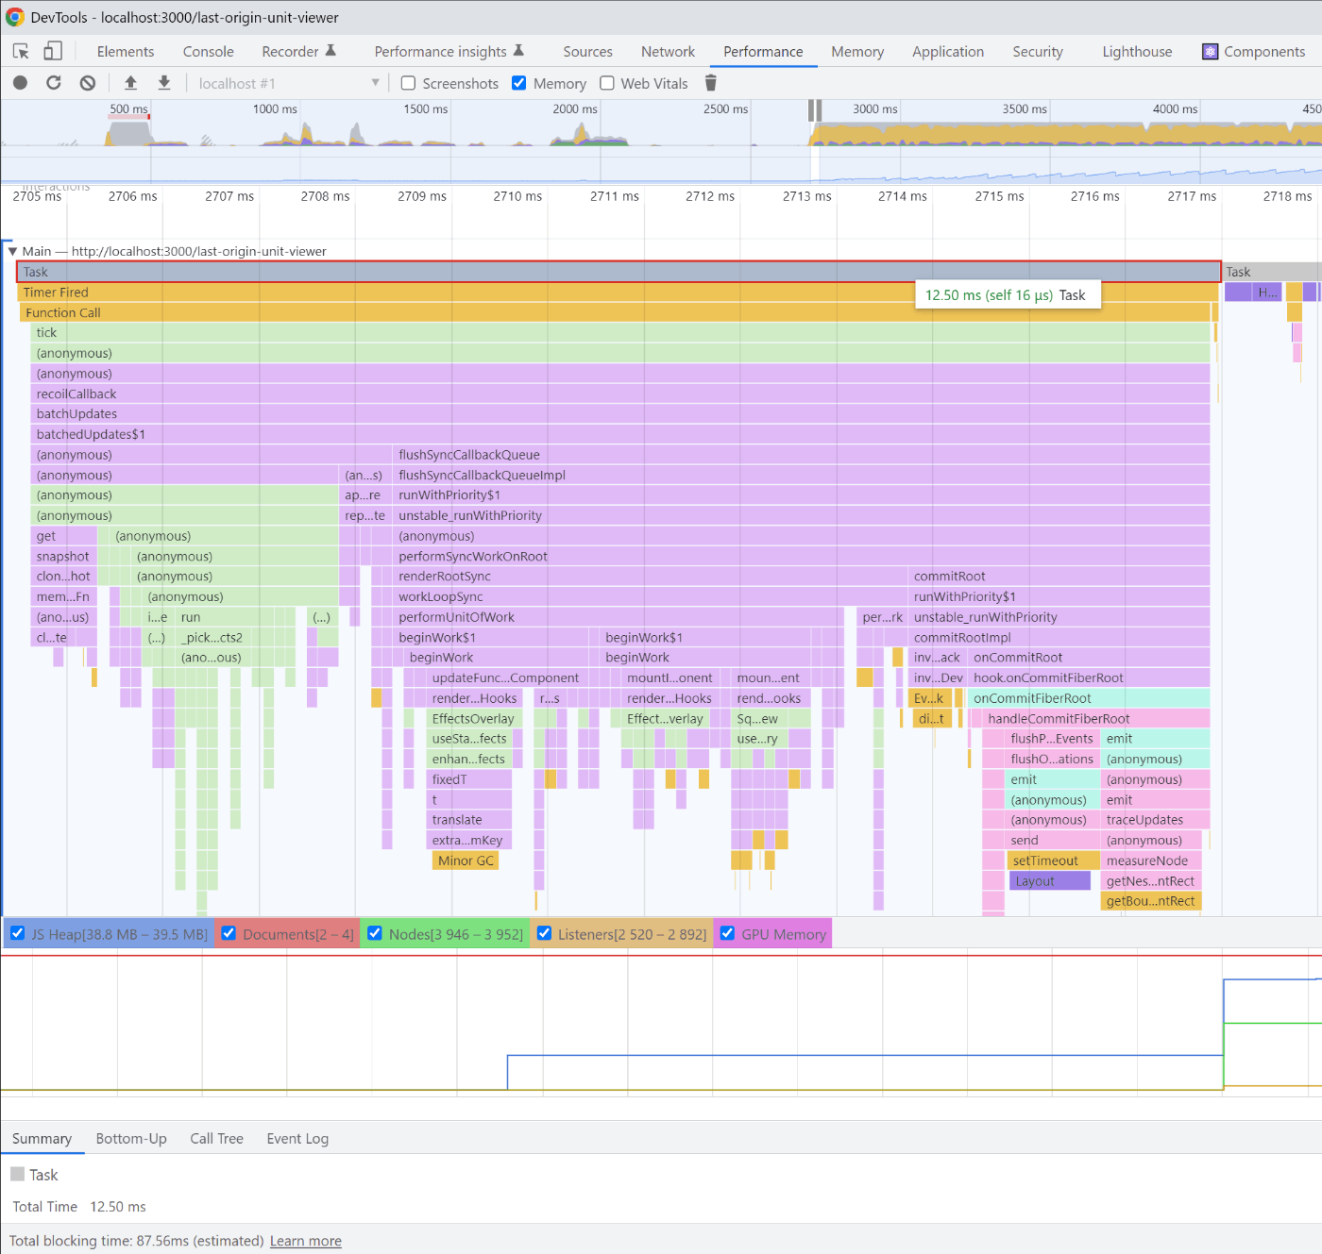Select the setTimeout event block
This screenshot has height=1254, width=1322.
click(1053, 861)
